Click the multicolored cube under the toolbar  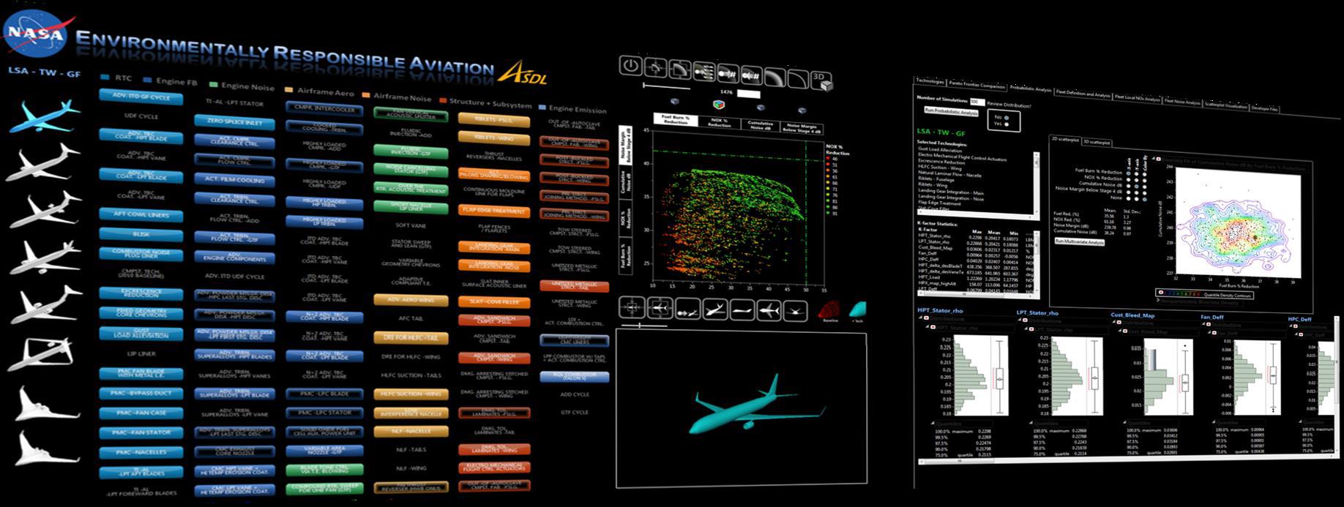pos(718,104)
